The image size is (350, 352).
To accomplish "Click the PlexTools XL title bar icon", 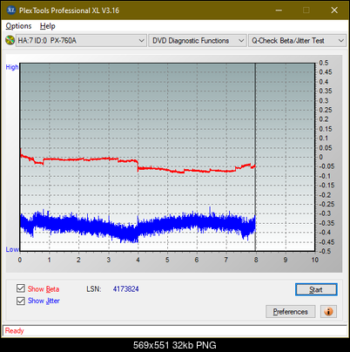I will [11, 10].
